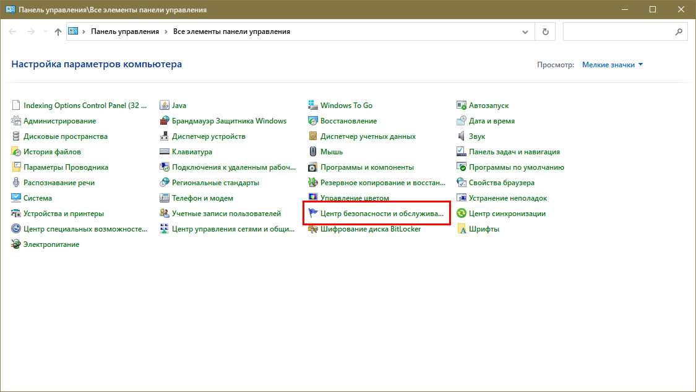Open Программы и компоненты link
This screenshot has width=696, height=392.
click(x=367, y=167)
